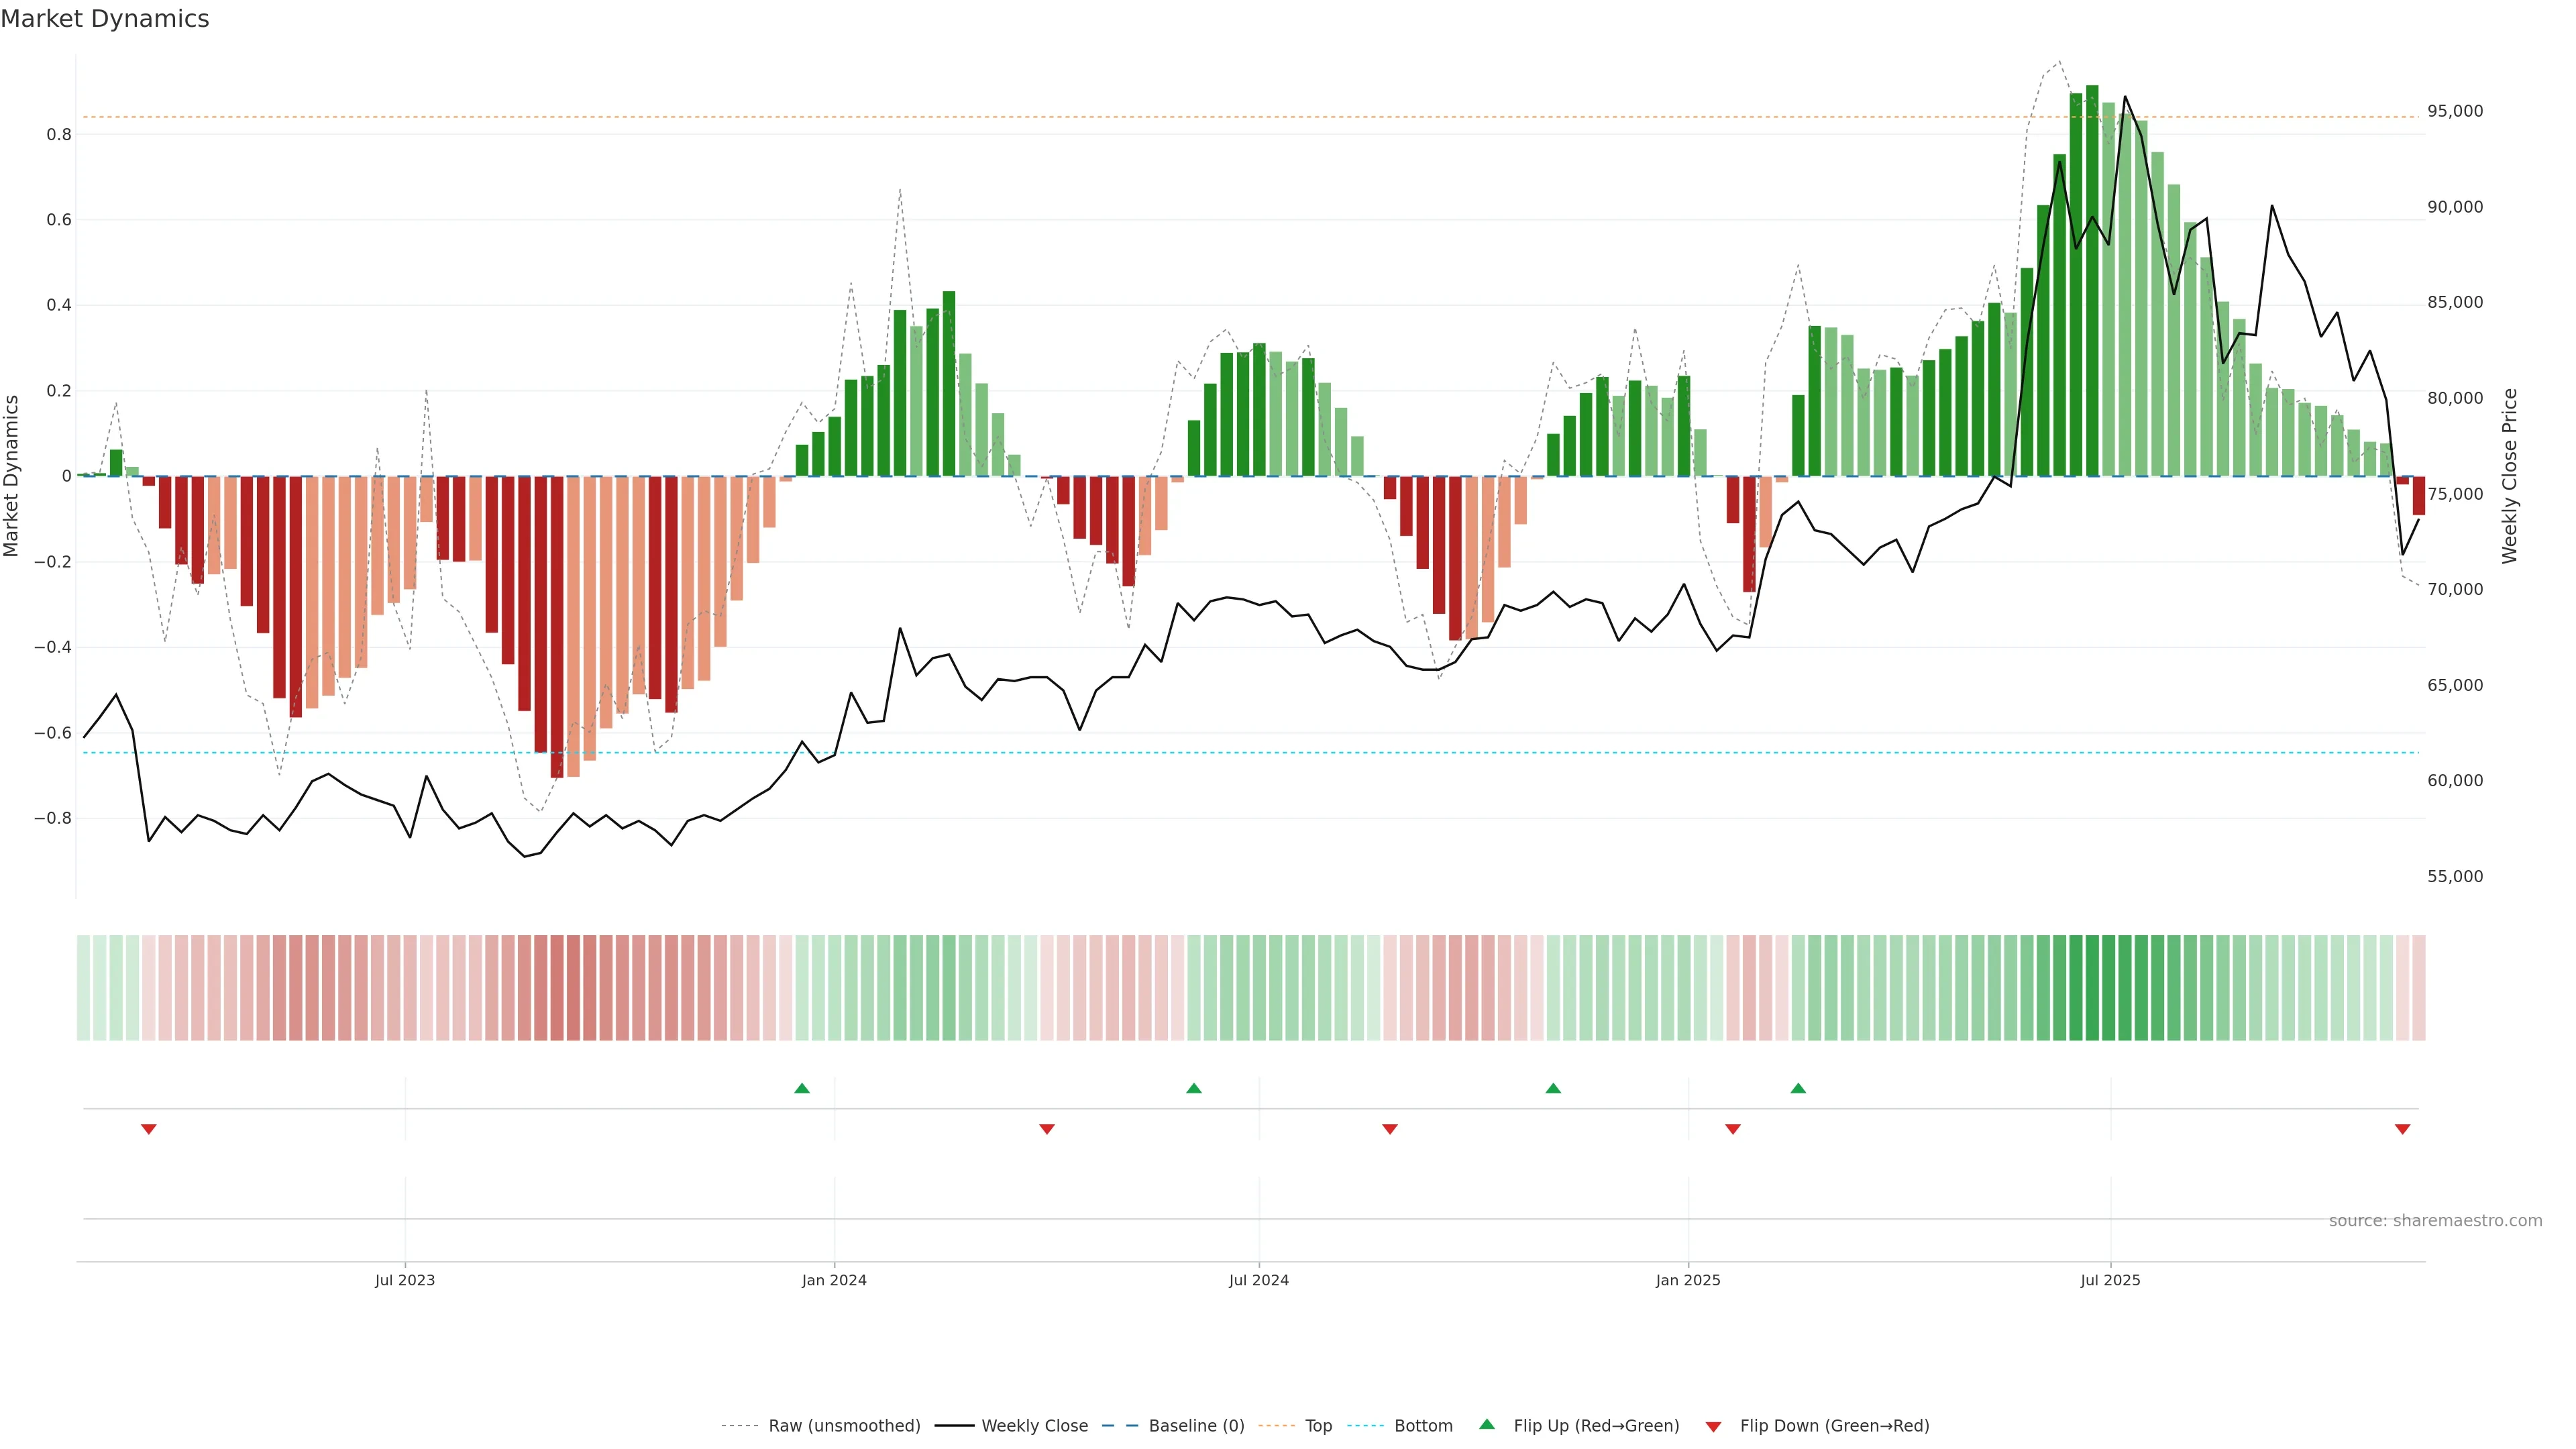2576x1449 pixels.
Task: Click the Top legend label
Action: [x=1318, y=1426]
